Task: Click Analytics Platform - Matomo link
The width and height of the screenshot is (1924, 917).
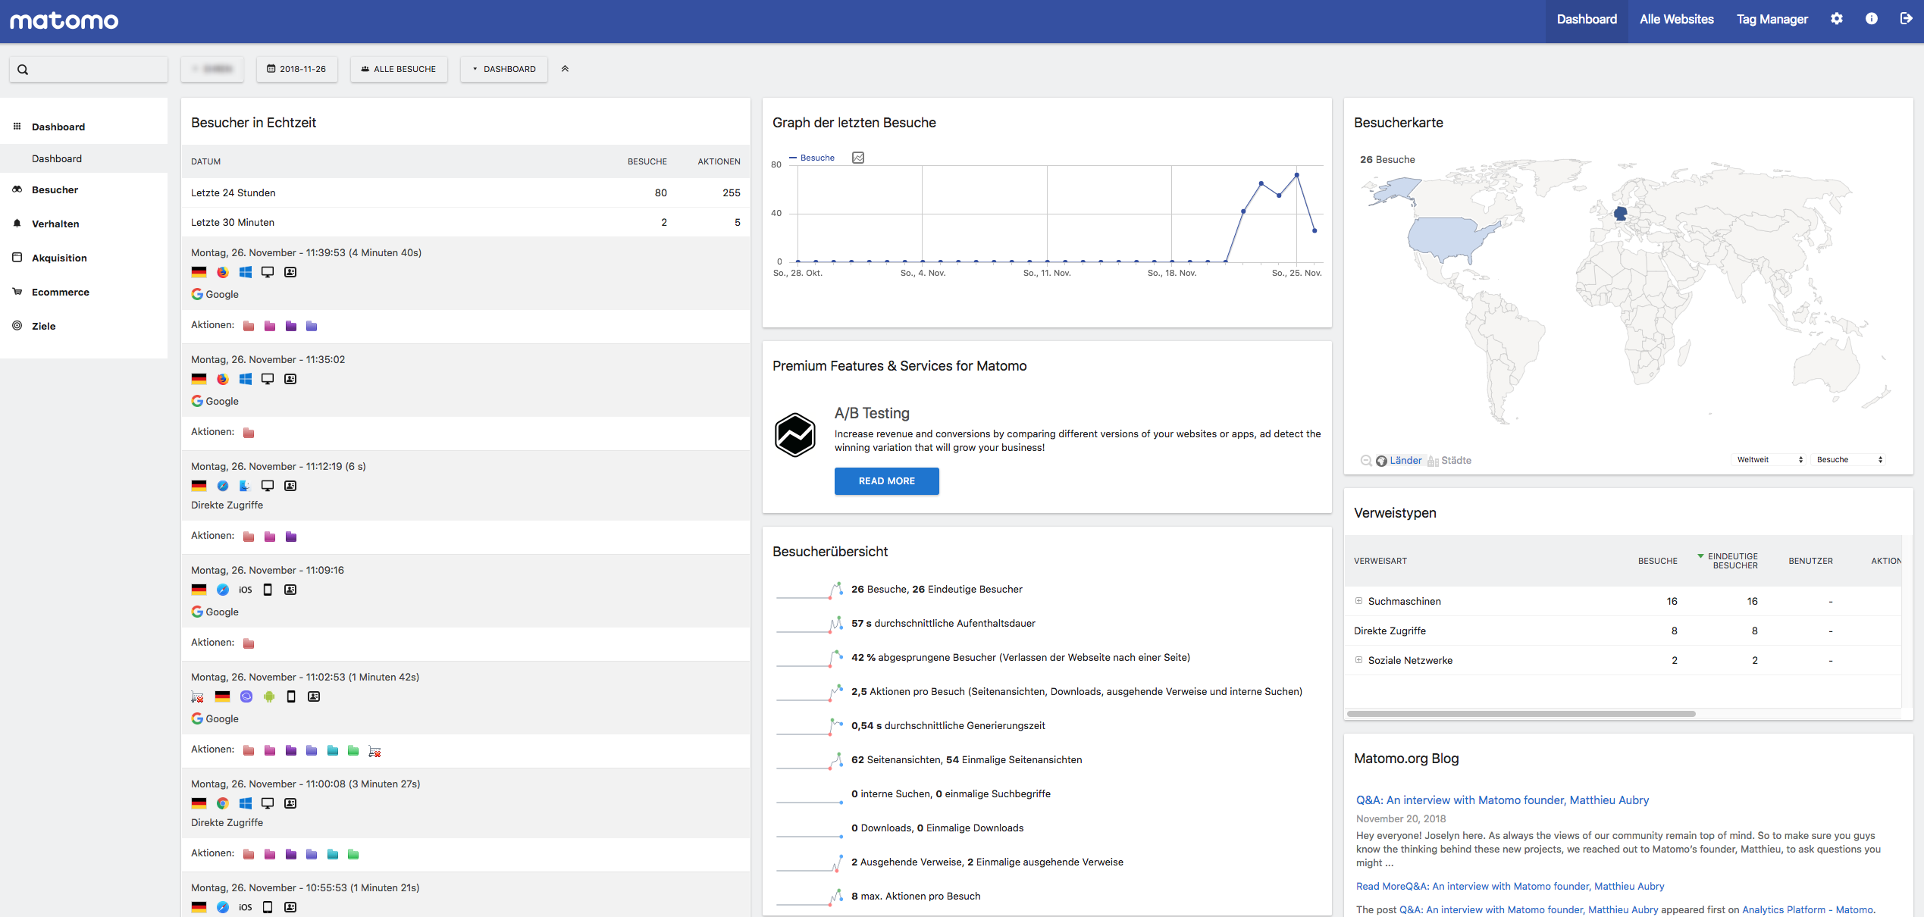Action: (x=1808, y=909)
